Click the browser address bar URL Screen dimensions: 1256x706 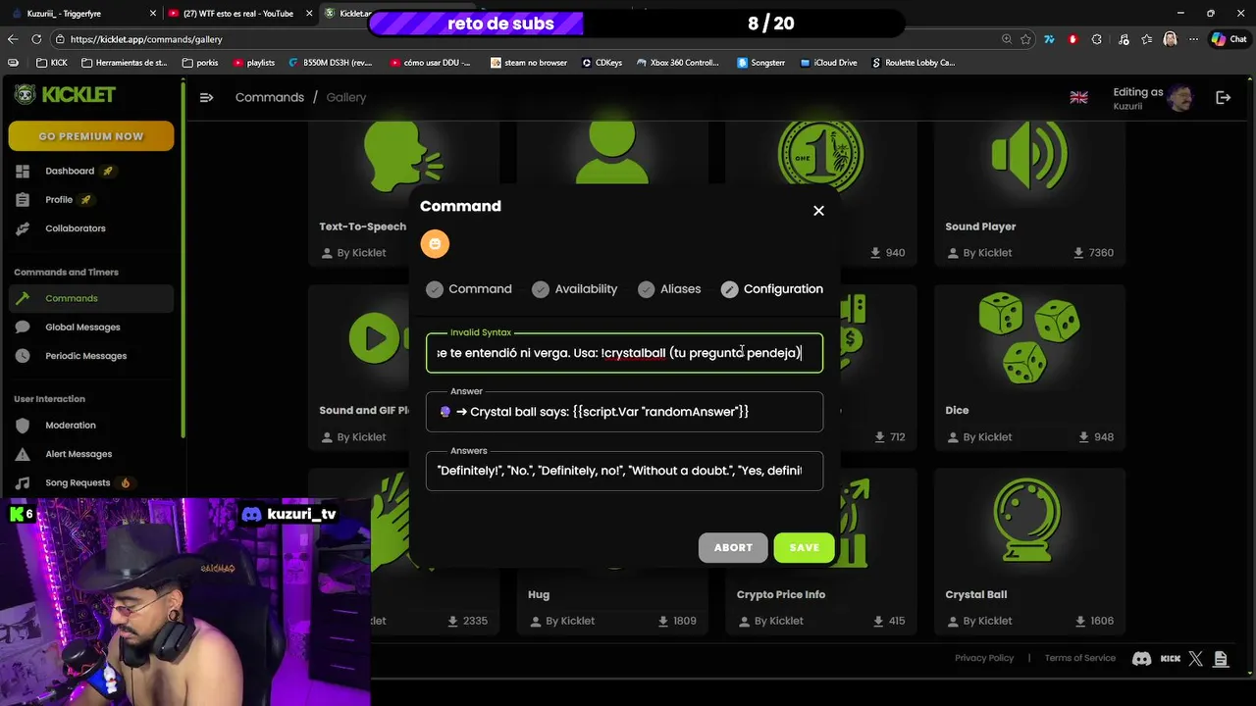pyautogui.click(x=146, y=39)
